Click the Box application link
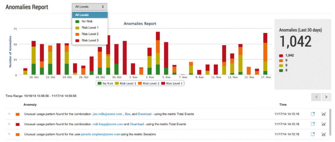This screenshot has height=142, width=335. [x=128, y=114]
